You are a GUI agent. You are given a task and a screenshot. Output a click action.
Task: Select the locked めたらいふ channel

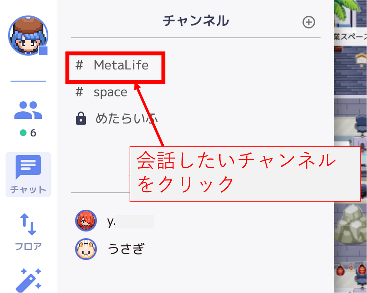click(116, 118)
